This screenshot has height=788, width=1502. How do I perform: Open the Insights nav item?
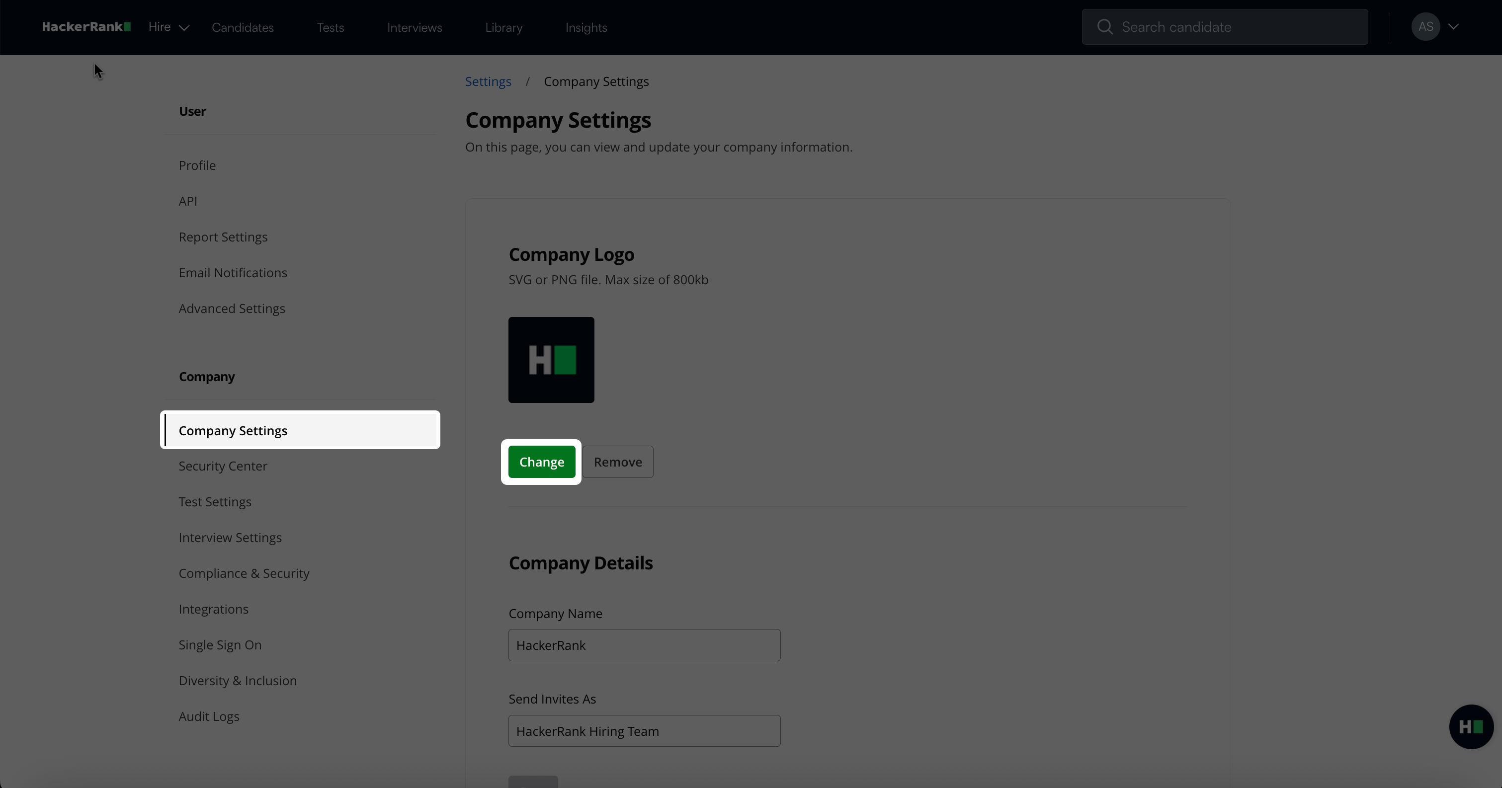coord(586,27)
